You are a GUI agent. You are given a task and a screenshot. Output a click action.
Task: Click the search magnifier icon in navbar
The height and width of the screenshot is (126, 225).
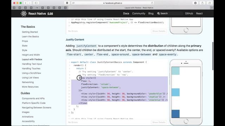click(x=159, y=13)
